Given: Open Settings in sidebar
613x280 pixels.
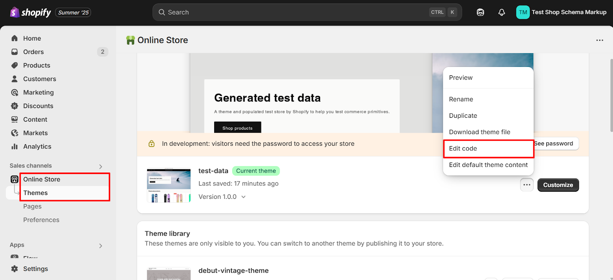Looking at the screenshot, I should pyautogui.click(x=35, y=269).
